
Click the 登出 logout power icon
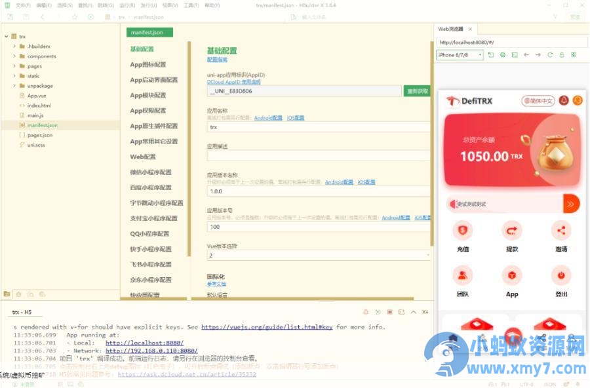[x=561, y=275]
